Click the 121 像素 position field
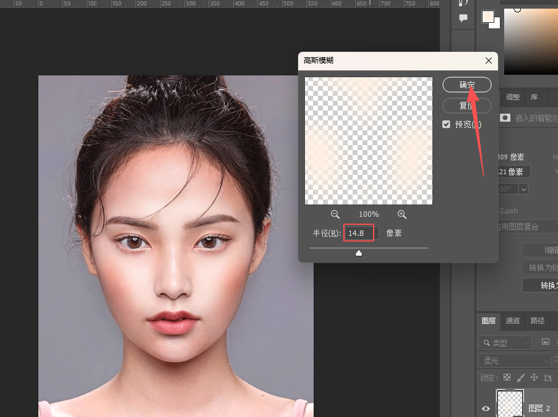558x417 pixels. (x=513, y=172)
